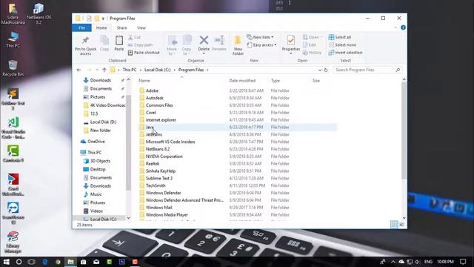Click the Edit ribbon button

click(x=310, y=44)
